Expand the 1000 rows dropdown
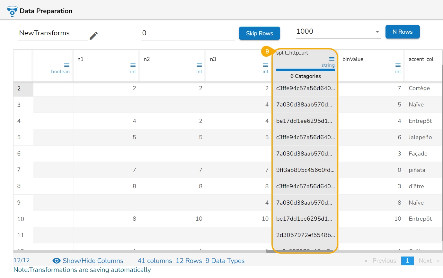The height and width of the screenshot is (278, 443). [377, 32]
